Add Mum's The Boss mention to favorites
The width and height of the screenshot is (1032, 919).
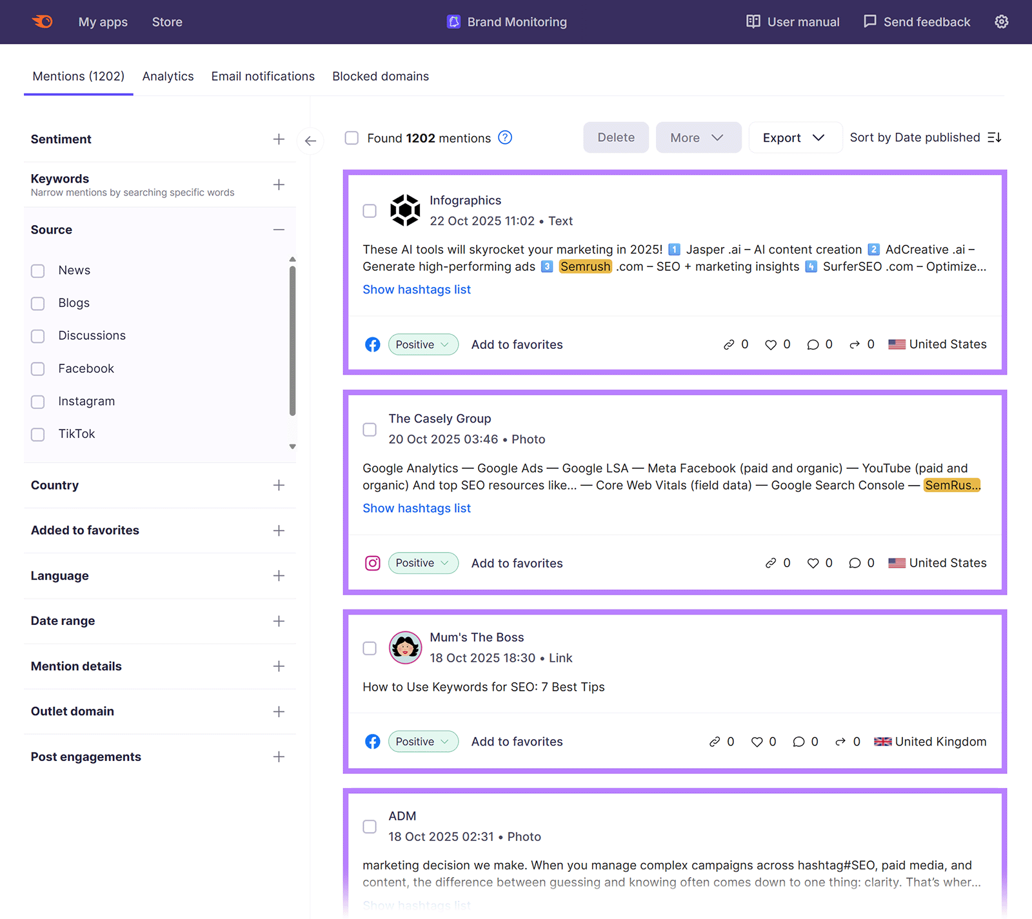click(x=516, y=741)
